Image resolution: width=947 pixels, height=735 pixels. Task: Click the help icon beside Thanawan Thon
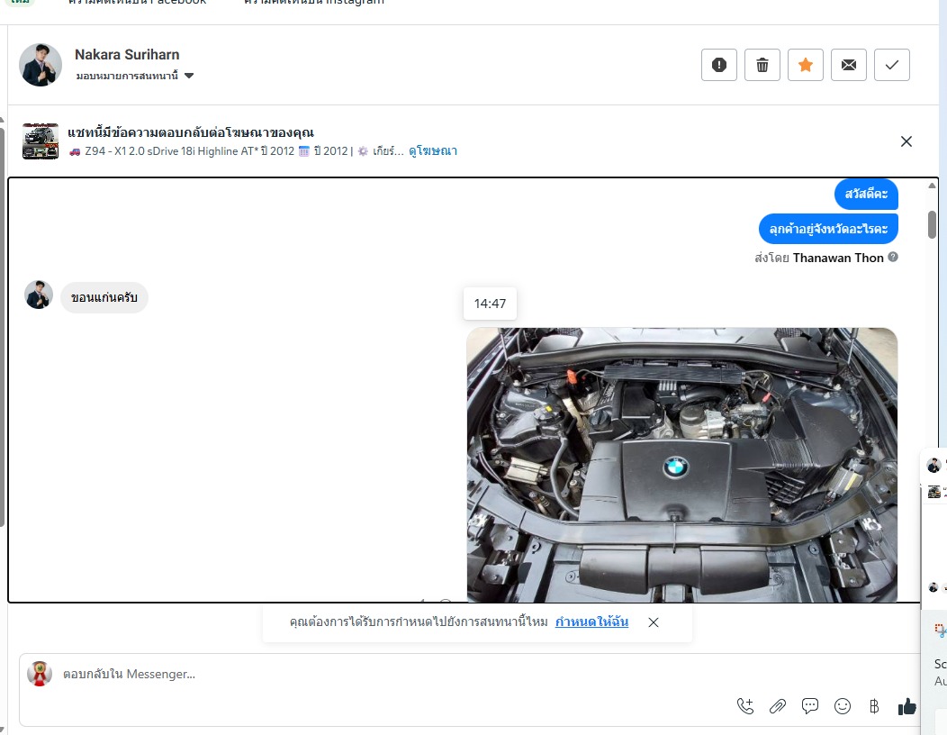(x=893, y=257)
